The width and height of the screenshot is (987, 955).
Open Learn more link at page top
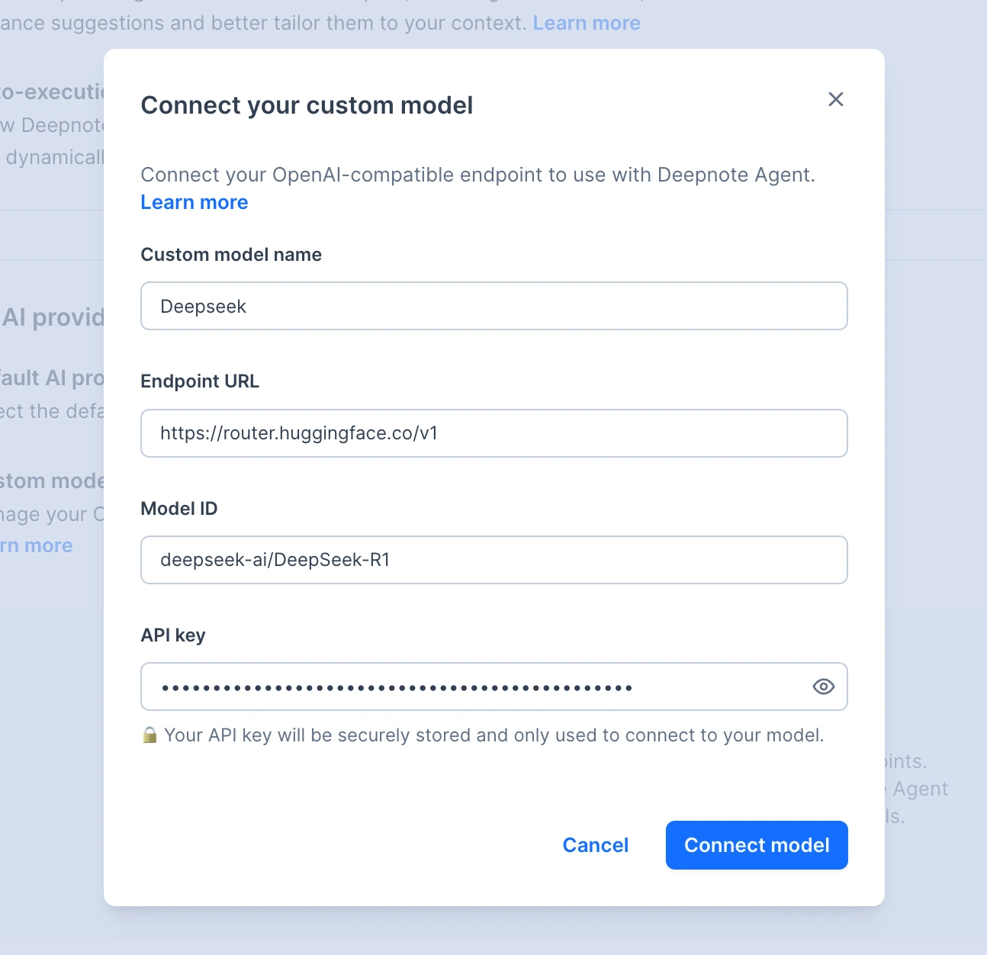pyautogui.click(x=586, y=23)
